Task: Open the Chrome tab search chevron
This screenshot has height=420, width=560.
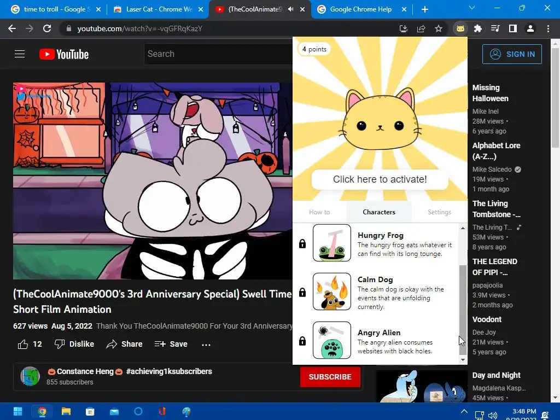Action: click(472, 8)
